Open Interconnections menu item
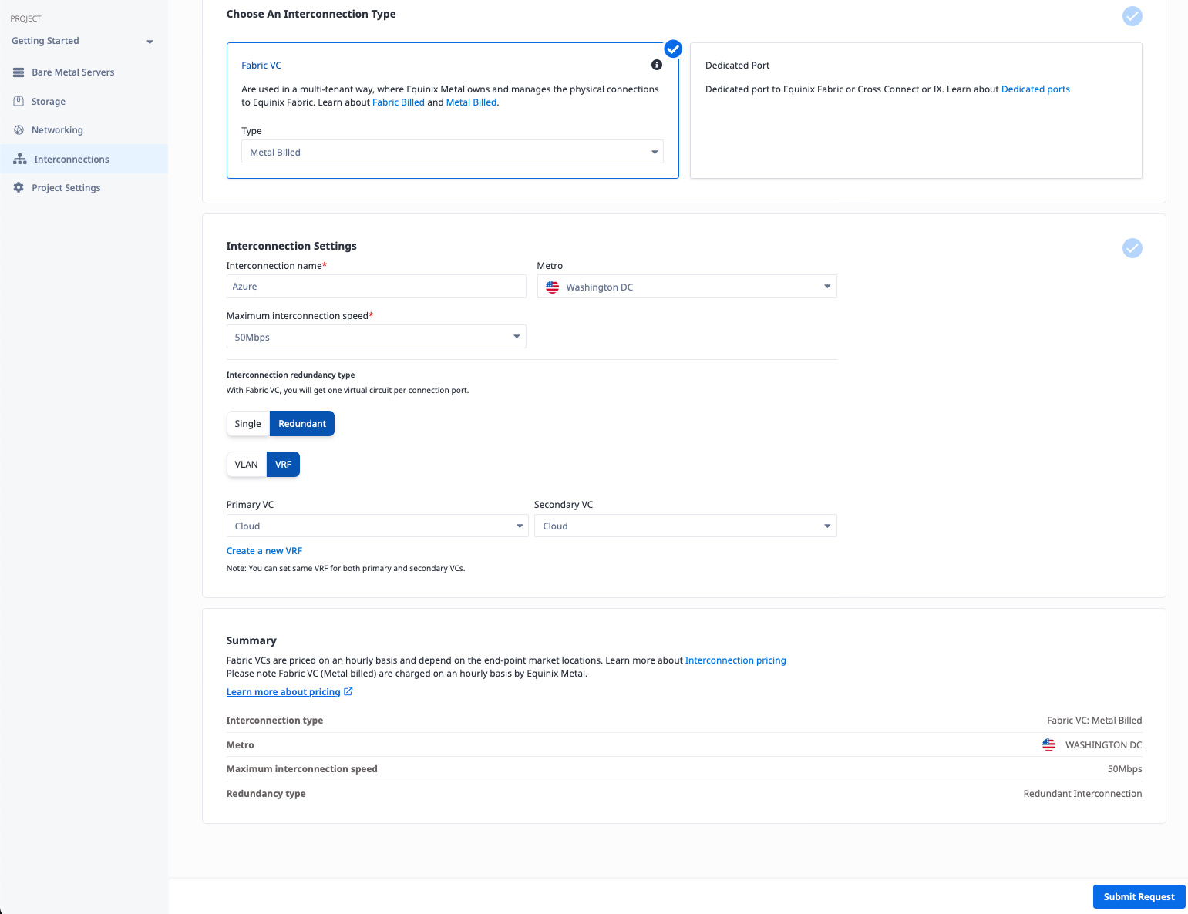The image size is (1188, 914). pos(84,159)
